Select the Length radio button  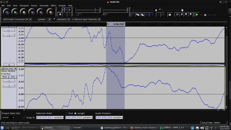click(76, 113)
